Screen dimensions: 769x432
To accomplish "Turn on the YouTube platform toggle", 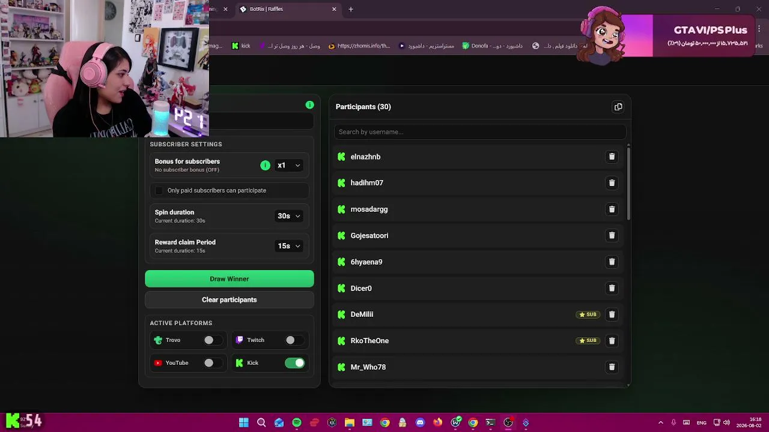I will click(x=213, y=363).
